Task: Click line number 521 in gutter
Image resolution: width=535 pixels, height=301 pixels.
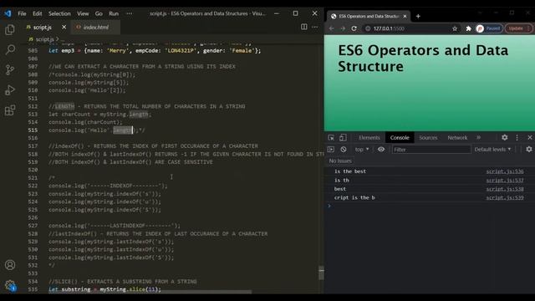Action: [x=33, y=178]
